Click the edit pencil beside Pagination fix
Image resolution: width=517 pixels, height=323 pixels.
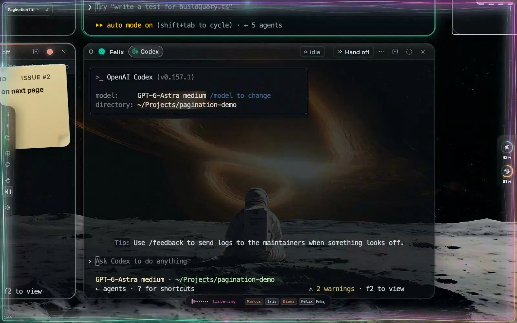[47, 10]
